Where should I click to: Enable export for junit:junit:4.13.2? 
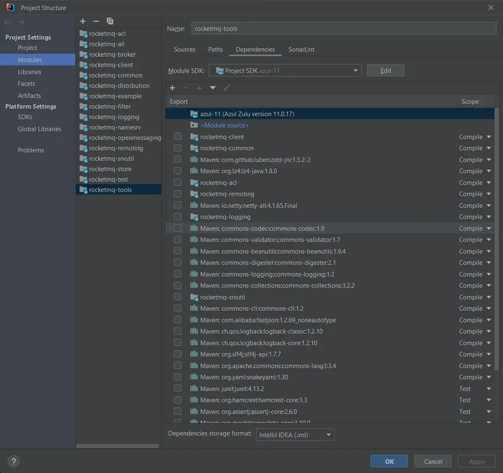click(x=178, y=388)
